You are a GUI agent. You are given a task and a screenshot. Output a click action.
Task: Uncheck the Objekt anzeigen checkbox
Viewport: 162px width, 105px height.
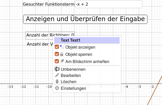tap(57, 47)
